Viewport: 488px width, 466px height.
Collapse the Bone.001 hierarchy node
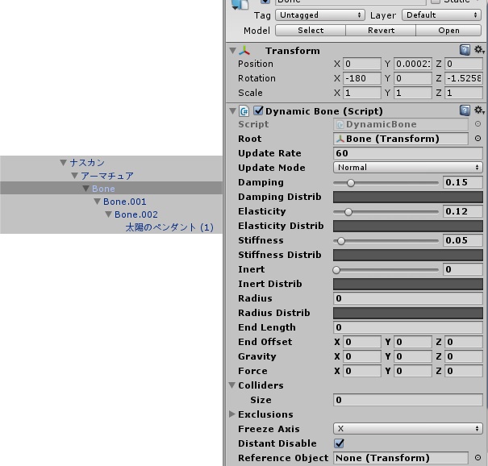click(x=97, y=202)
